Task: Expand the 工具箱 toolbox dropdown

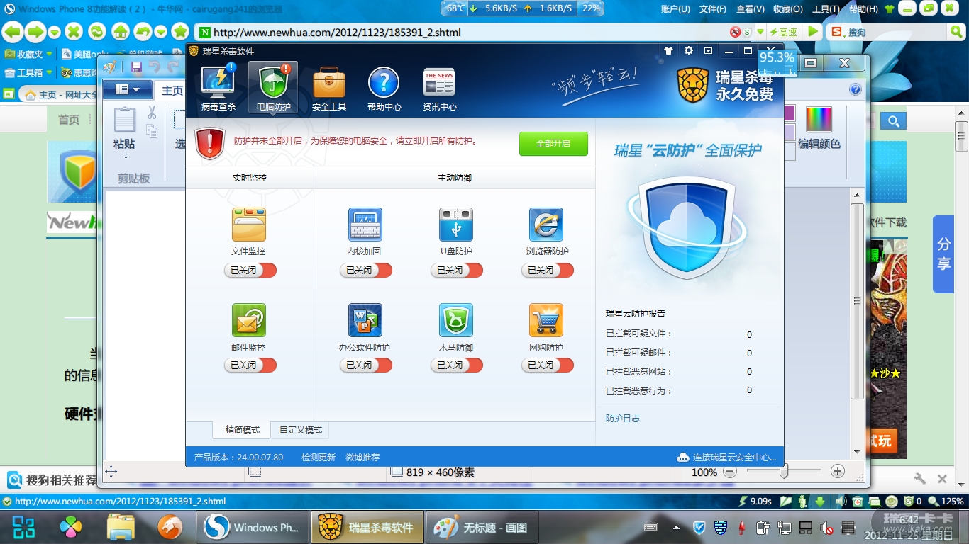Action: click(50, 72)
